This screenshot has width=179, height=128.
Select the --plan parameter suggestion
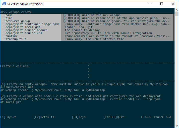7,18
